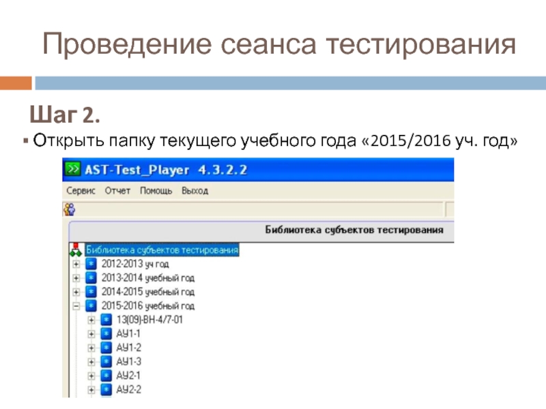This screenshot has width=546, height=409.
Task: Select group АУ2-2 label
Action: [x=129, y=389]
